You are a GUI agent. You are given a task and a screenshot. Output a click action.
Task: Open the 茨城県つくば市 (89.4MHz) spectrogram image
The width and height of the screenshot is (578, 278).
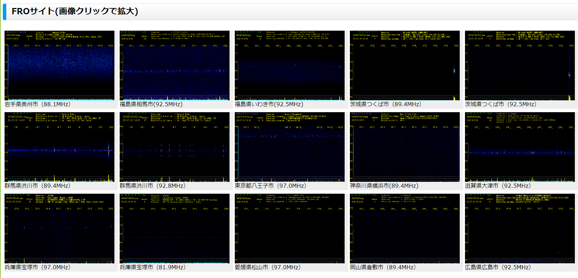point(405,65)
